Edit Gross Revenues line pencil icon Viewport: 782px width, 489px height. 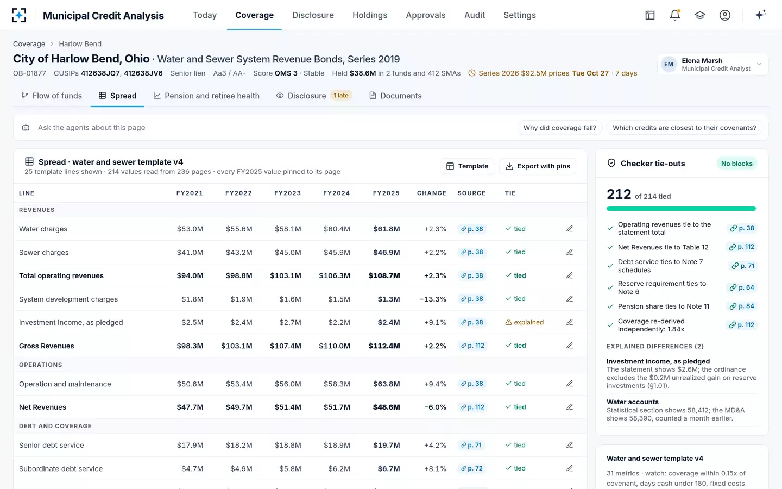570,346
